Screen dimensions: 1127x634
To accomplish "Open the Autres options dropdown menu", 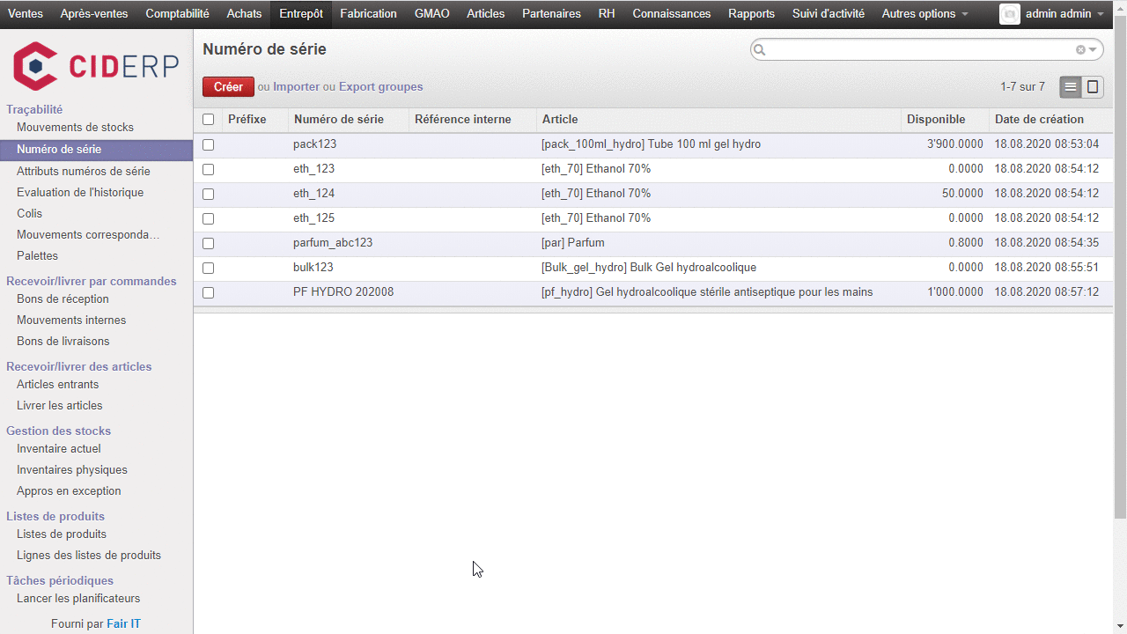I will 924,14.
